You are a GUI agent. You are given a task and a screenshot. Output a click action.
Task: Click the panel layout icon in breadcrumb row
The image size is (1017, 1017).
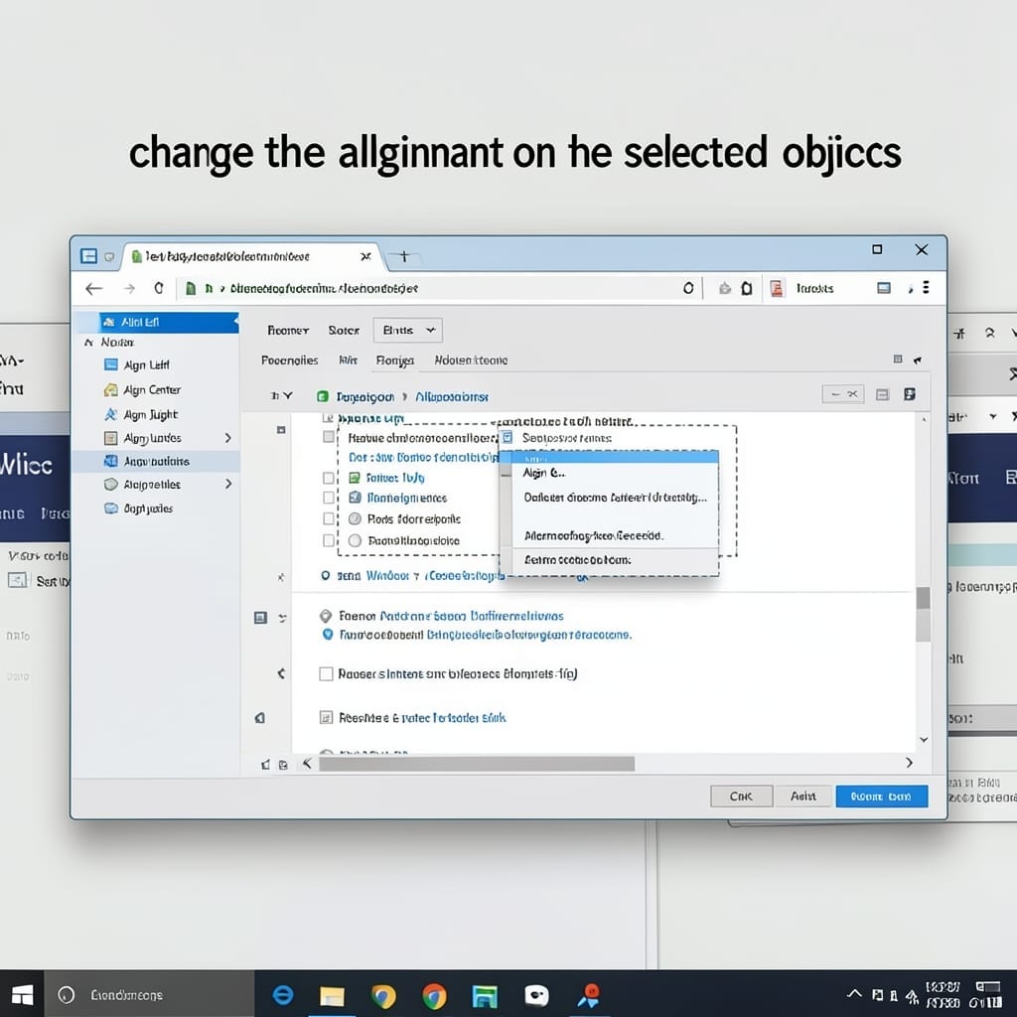pyautogui.click(x=882, y=394)
